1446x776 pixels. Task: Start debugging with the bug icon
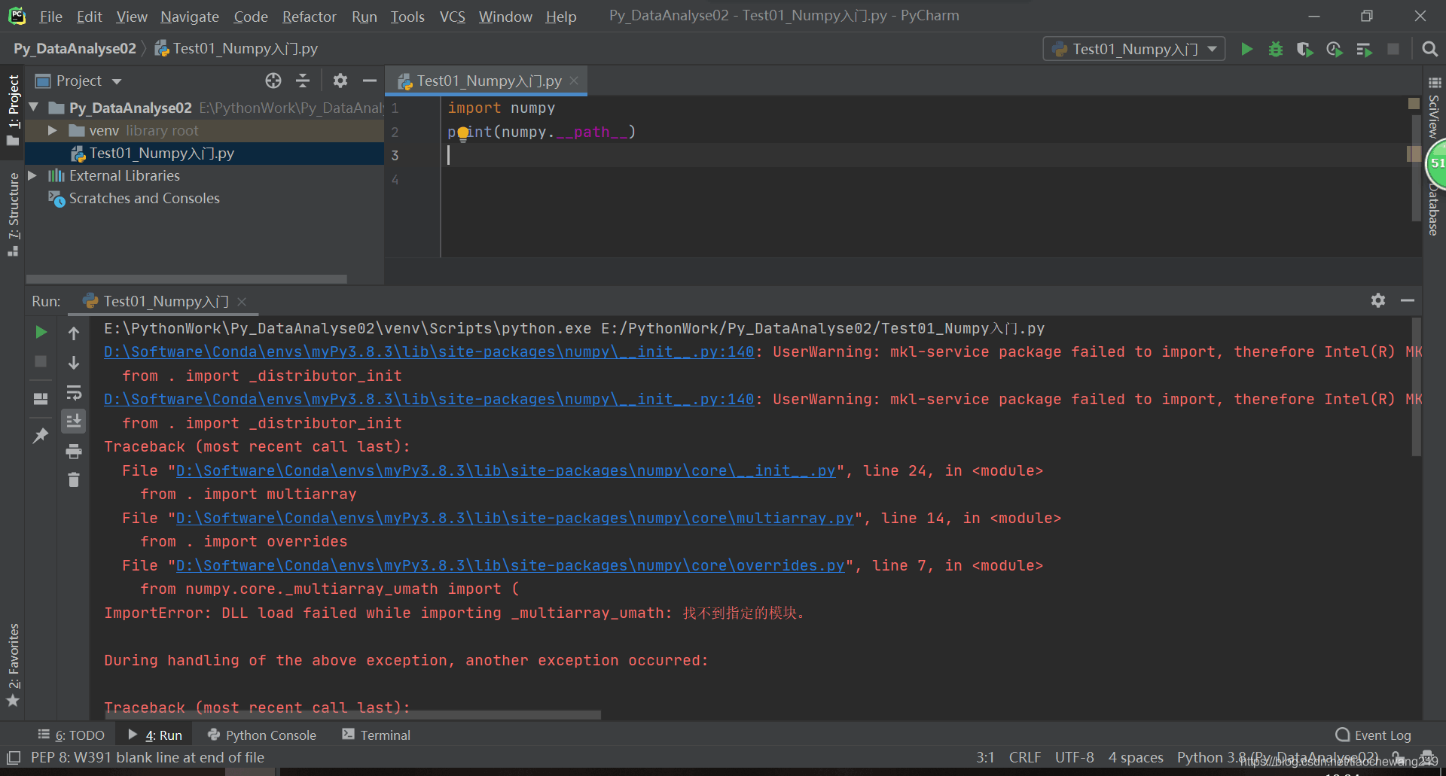tap(1276, 49)
